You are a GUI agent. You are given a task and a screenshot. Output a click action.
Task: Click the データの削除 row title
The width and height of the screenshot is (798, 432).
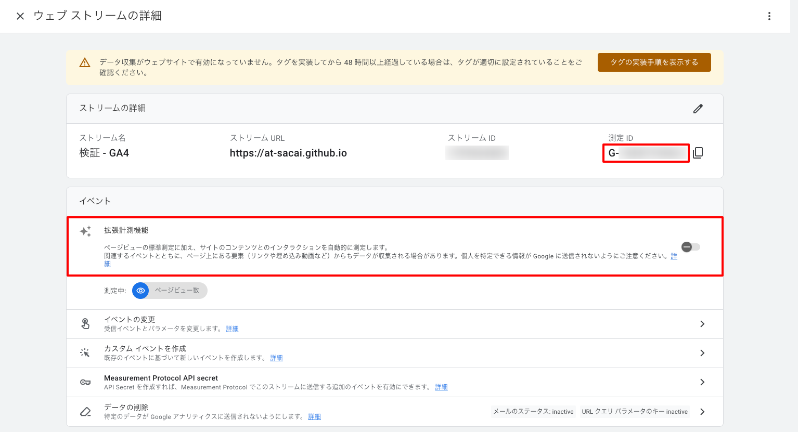[x=126, y=408]
